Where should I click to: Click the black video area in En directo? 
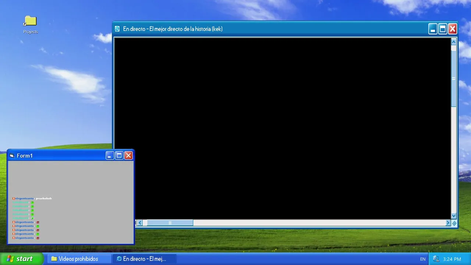pos(282,128)
